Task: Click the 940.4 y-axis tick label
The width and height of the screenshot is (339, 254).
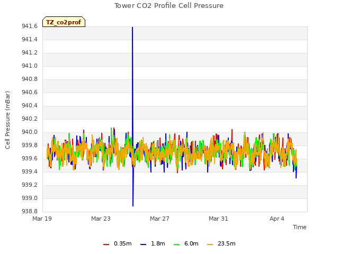Action: 30,106
